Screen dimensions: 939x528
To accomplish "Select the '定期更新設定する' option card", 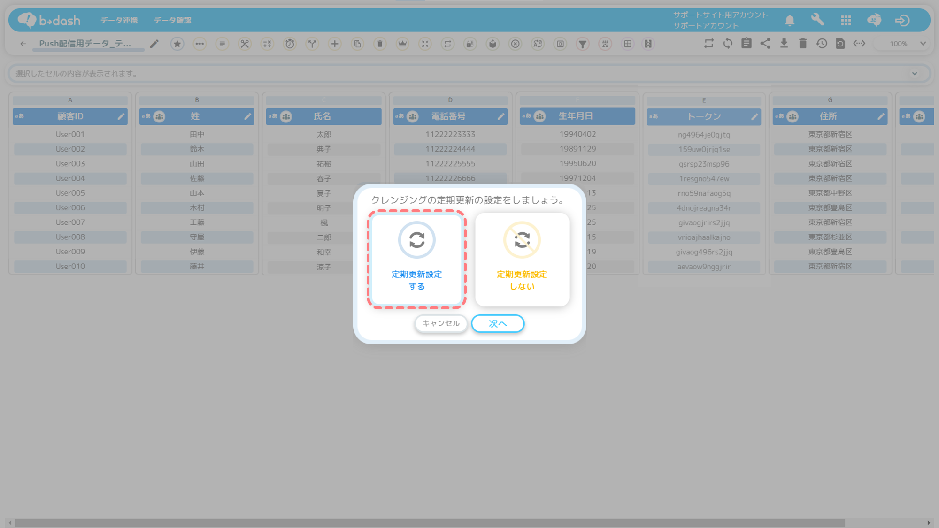I will pyautogui.click(x=416, y=260).
